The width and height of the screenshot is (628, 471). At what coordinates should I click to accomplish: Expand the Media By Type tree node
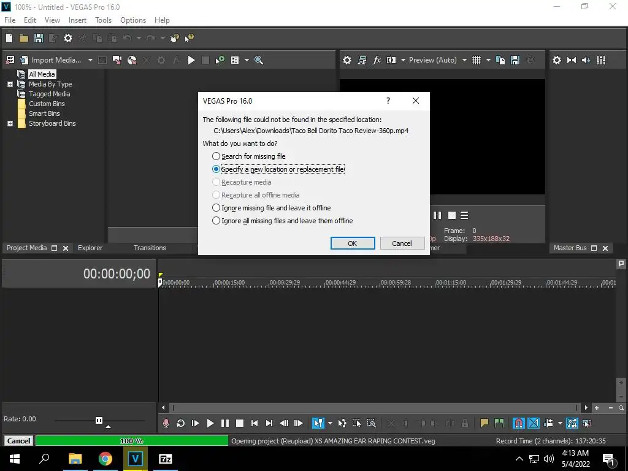(x=10, y=84)
